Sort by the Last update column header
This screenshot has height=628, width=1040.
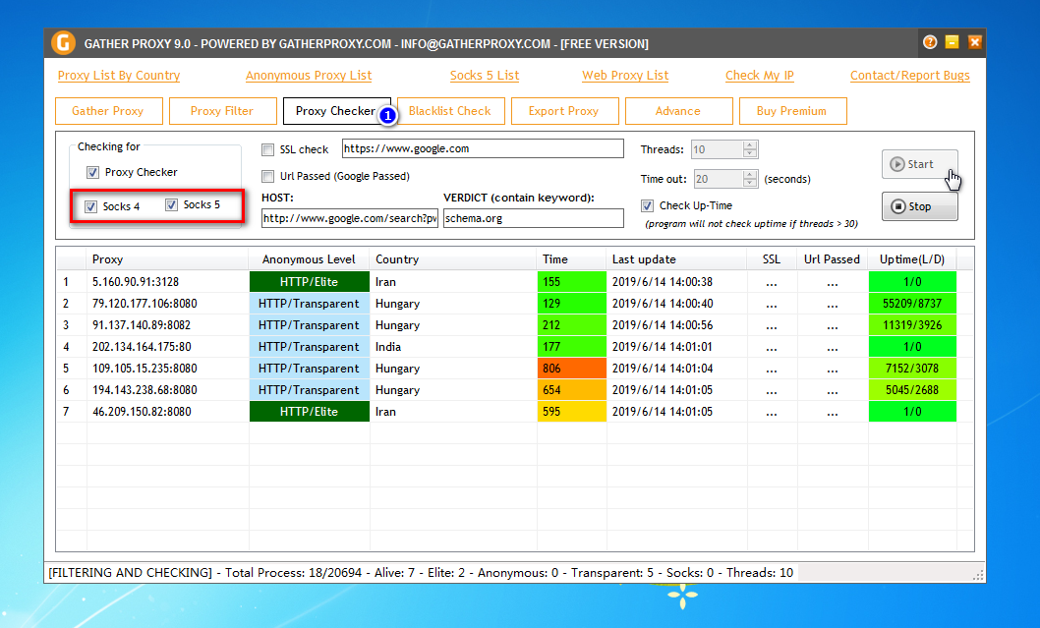pyautogui.click(x=676, y=259)
